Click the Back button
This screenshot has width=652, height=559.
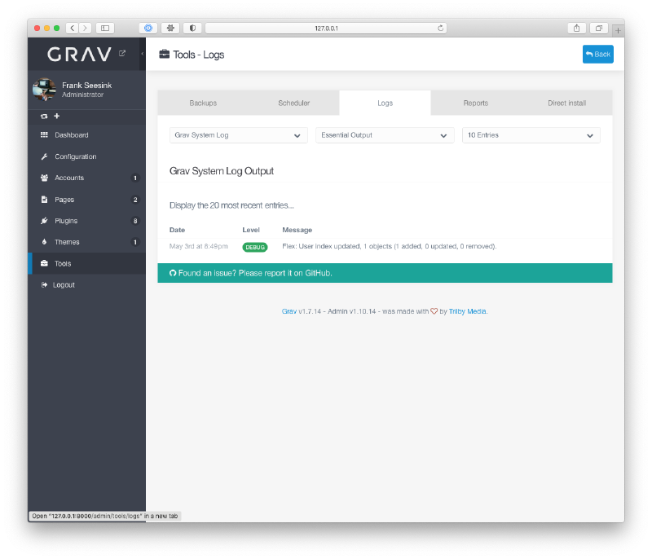point(597,54)
